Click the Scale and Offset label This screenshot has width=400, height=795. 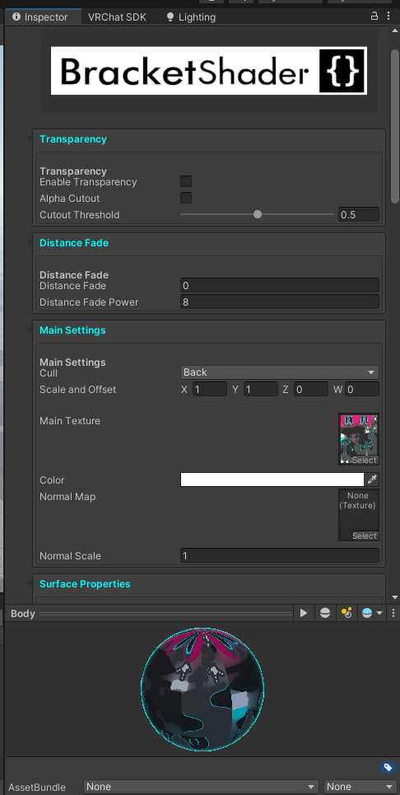tap(78, 390)
